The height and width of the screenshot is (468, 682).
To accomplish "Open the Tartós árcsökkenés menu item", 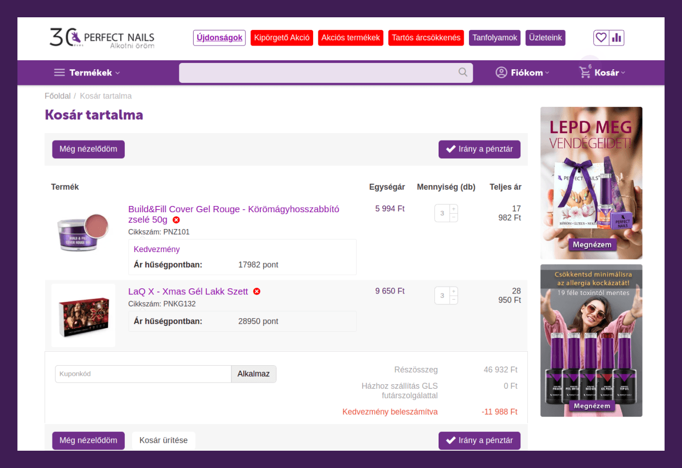I will pos(426,38).
